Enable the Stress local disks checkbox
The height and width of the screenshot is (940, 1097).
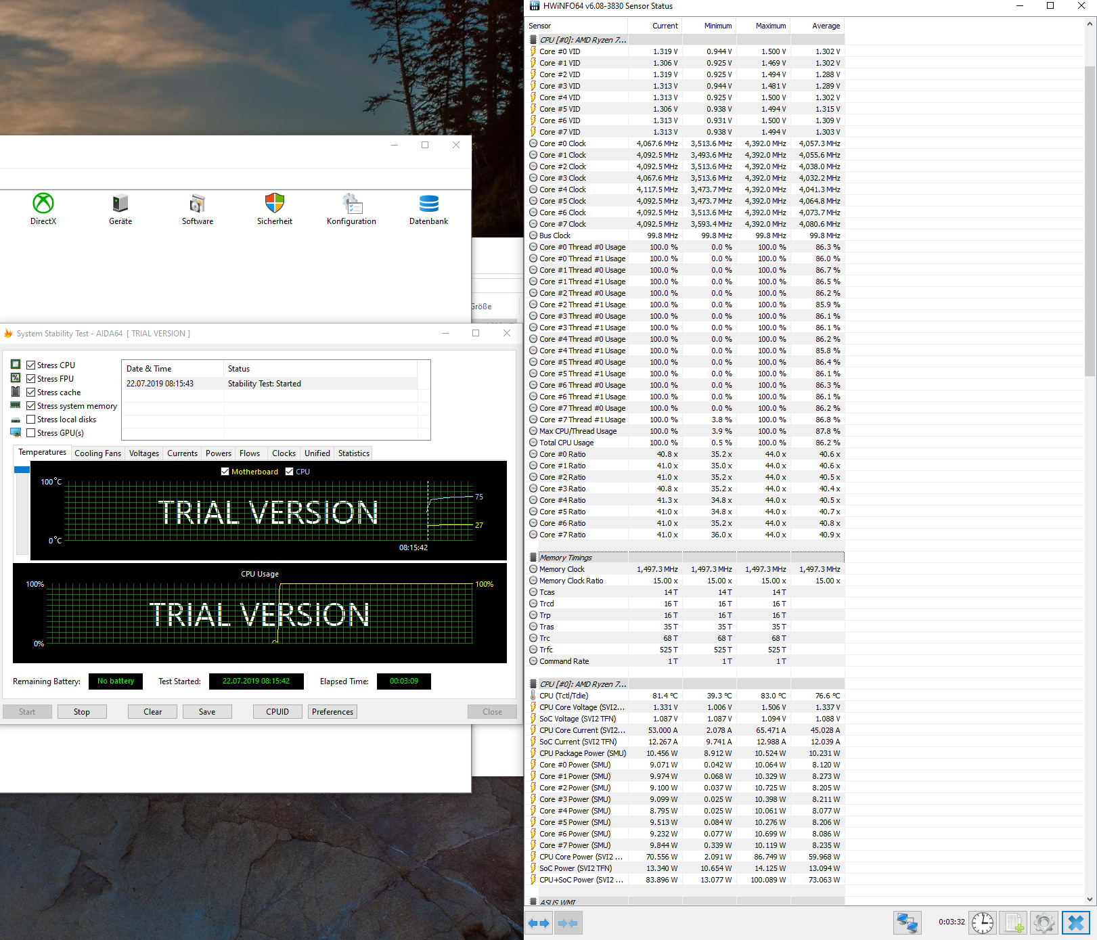(30, 420)
